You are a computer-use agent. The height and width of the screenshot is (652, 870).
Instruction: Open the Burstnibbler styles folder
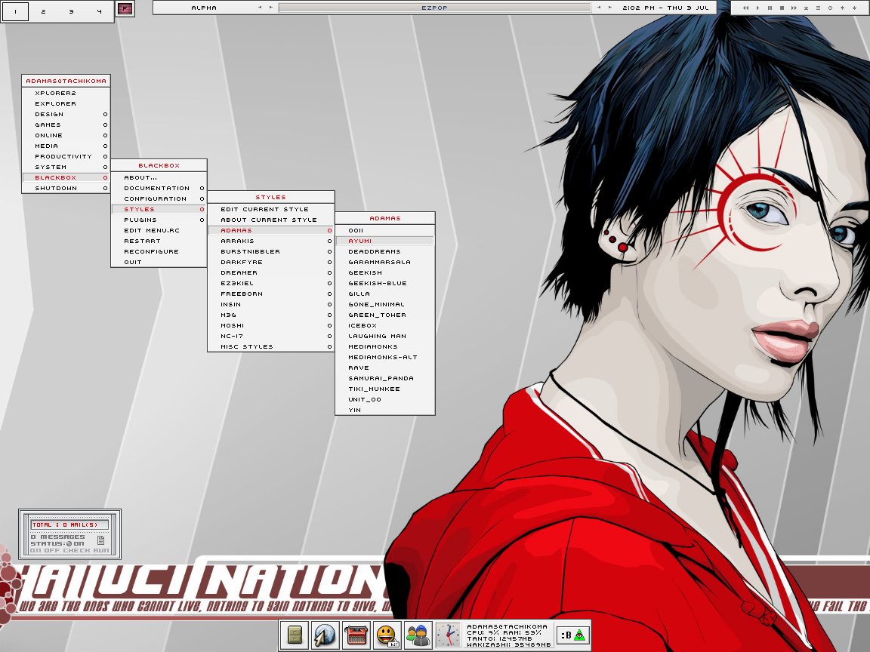tap(271, 251)
